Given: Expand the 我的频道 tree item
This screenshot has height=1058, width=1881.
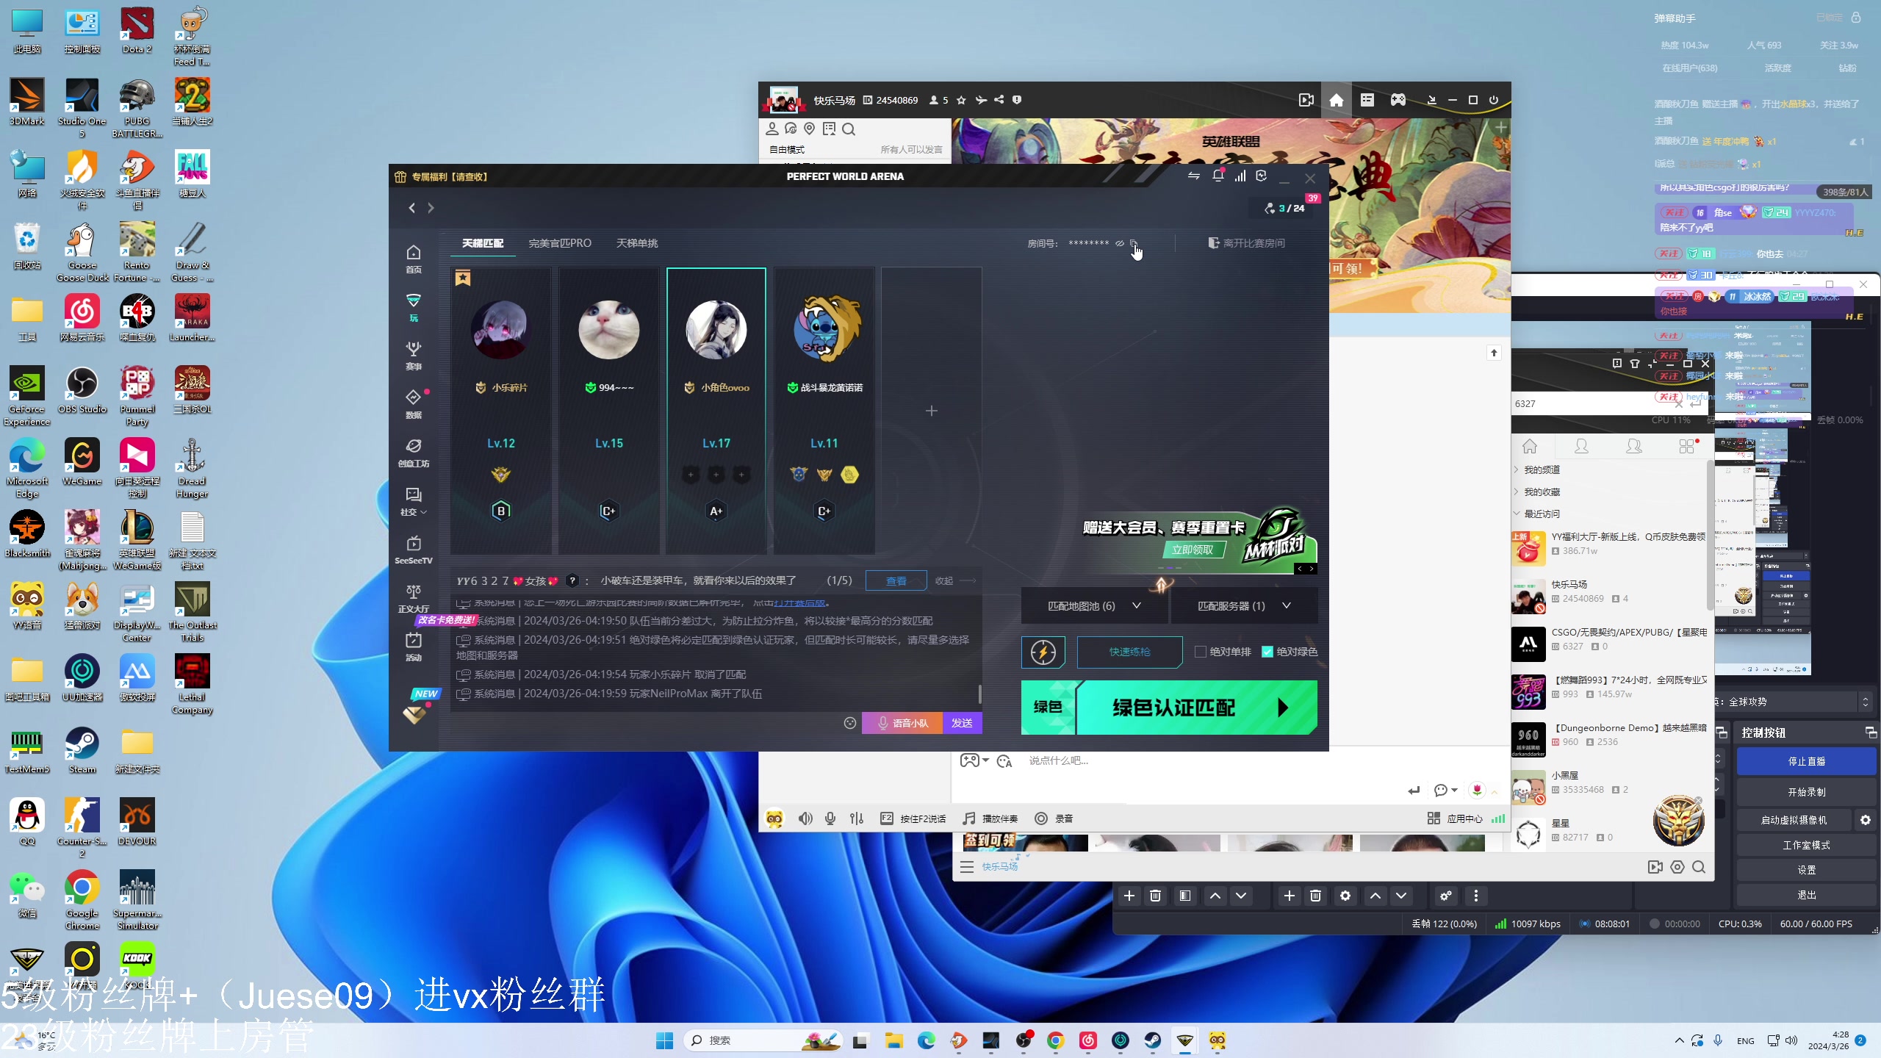Looking at the screenshot, I should 1541,469.
